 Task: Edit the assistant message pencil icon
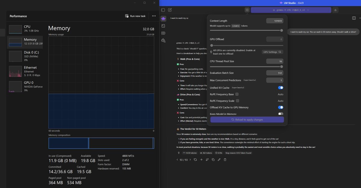point(219,160)
